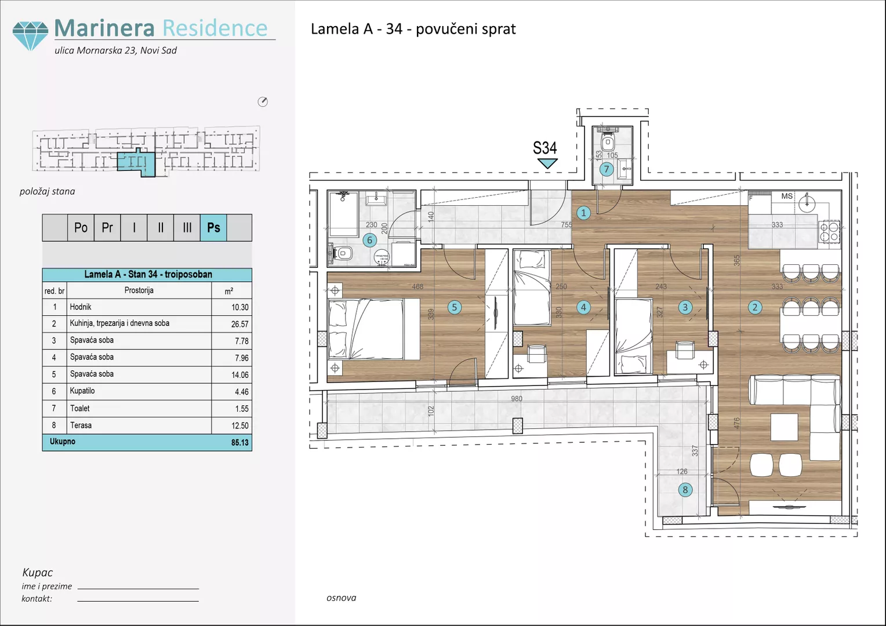The width and height of the screenshot is (886, 626).
Task: Select the I floor tab
Action: tap(134, 228)
